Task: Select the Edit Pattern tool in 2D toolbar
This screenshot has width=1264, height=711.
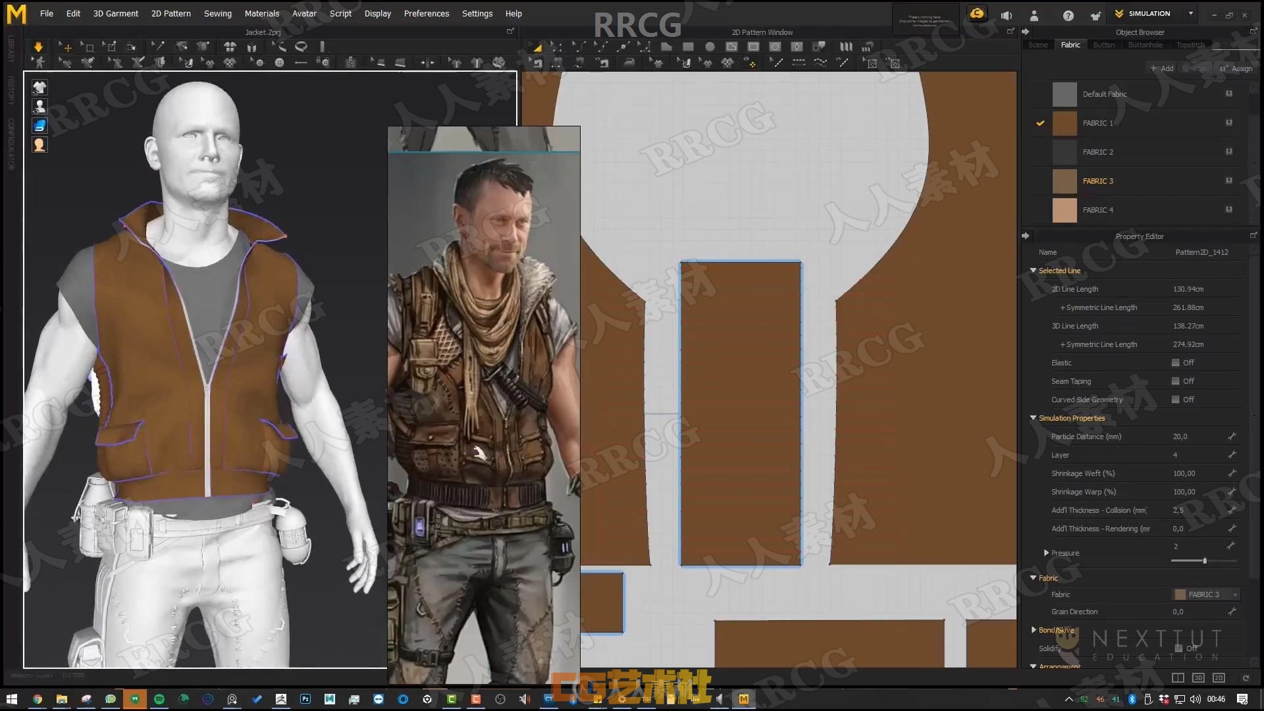Action: click(x=557, y=47)
